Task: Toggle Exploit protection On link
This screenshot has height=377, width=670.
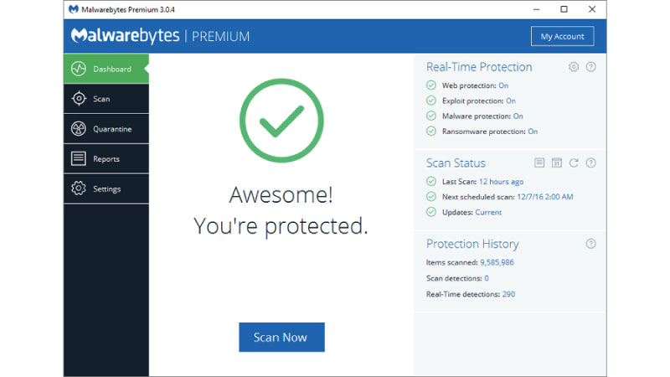Action: coord(511,101)
